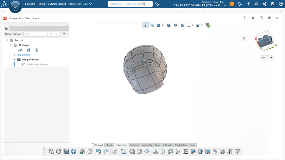Click the Save icon in bottom toolbar
This screenshot has height=160, width=285.
tap(66, 152)
